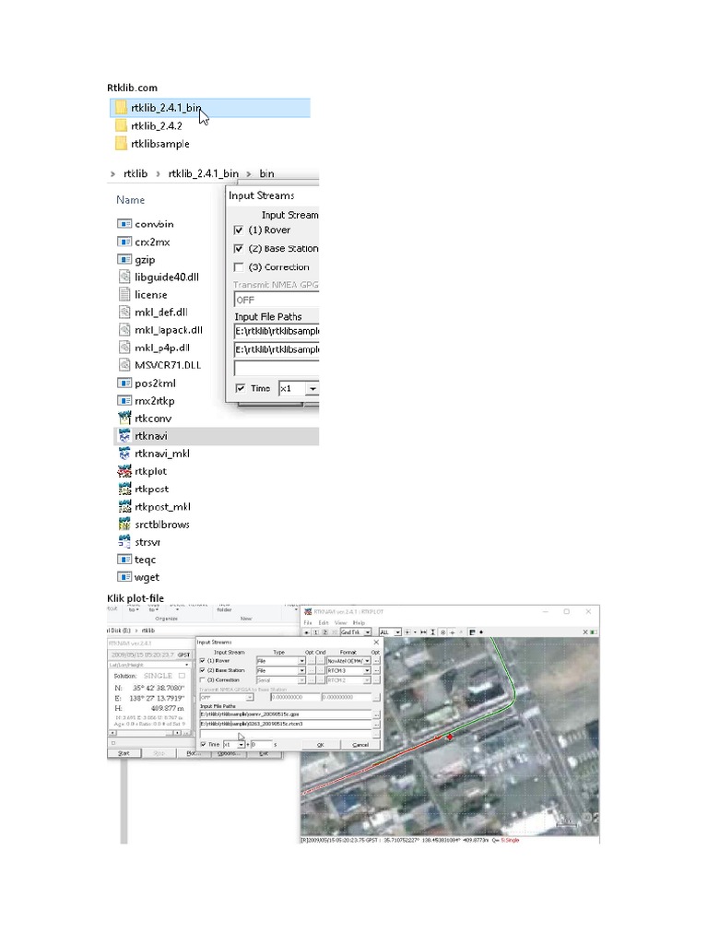Viewport: 708px width, 944px height.
Task: Open the View menu in RTKPLOT
Action: pyautogui.click(x=341, y=622)
